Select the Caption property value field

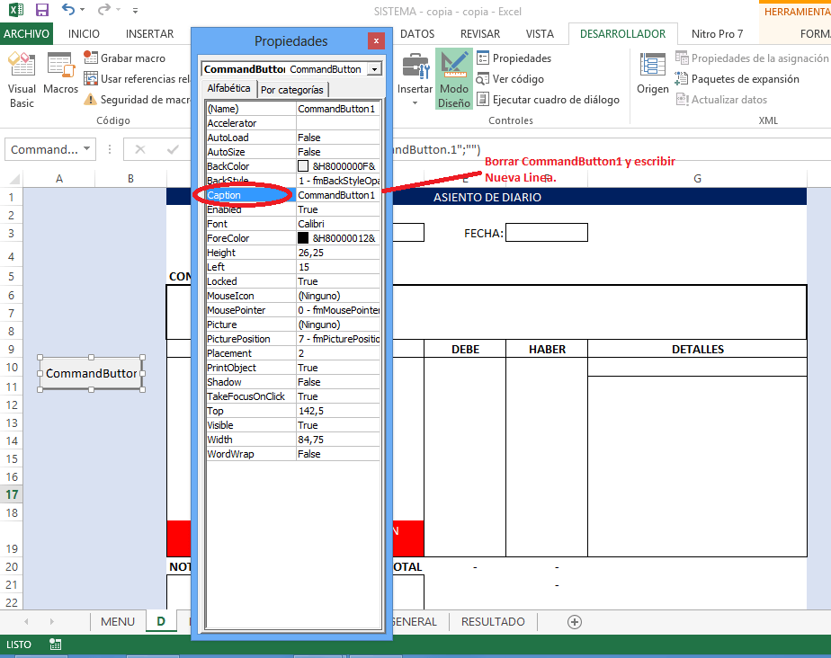[x=337, y=195]
